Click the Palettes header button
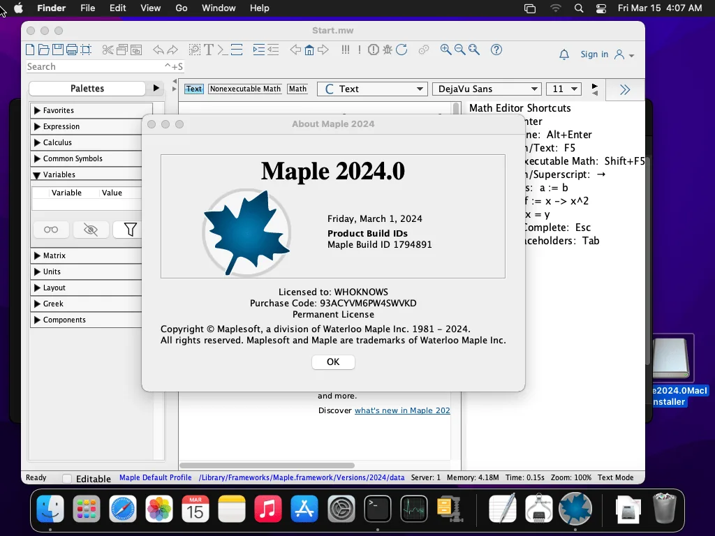This screenshot has height=536, width=715. [x=87, y=89]
